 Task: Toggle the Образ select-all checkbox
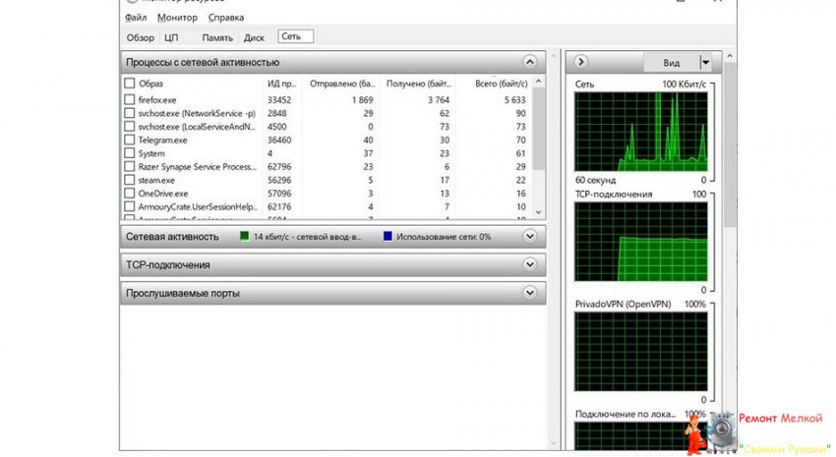(130, 84)
